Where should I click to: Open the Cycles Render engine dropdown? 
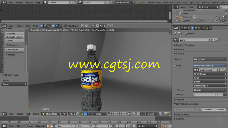point(125,3)
